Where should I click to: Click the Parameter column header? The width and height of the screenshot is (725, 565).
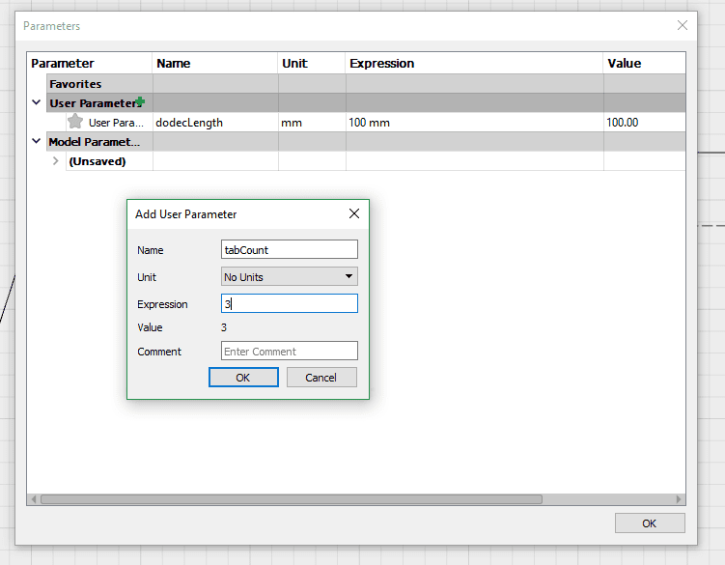pos(89,63)
